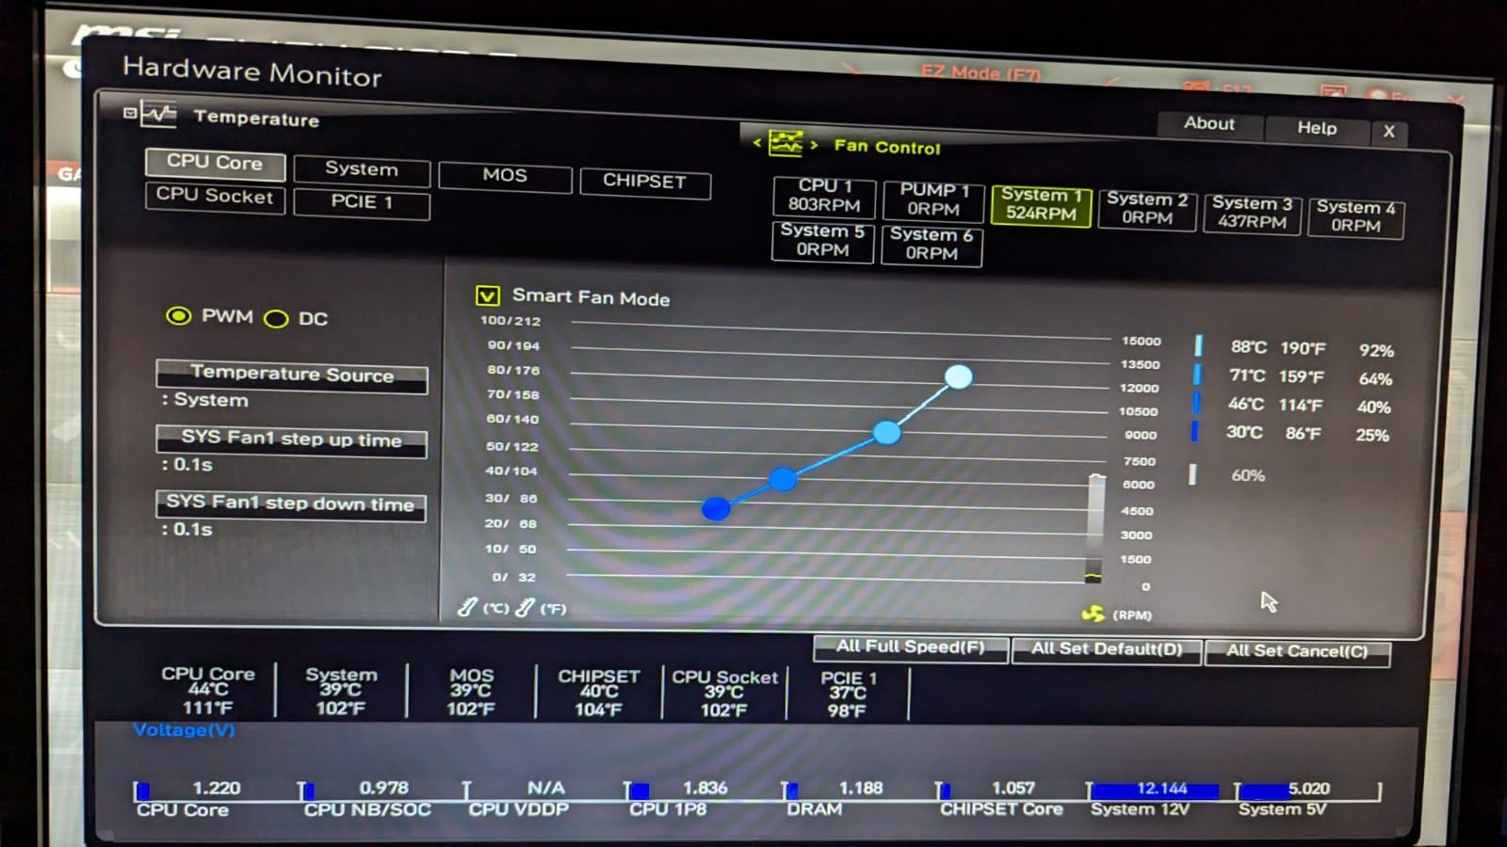Select the CPU 1 fan at 803RPM
The width and height of the screenshot is (1507, 847).
[824, 196]
